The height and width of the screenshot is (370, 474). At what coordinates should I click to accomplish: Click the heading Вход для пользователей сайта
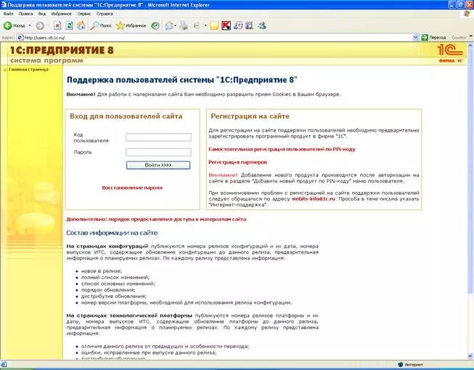point(126,116)
